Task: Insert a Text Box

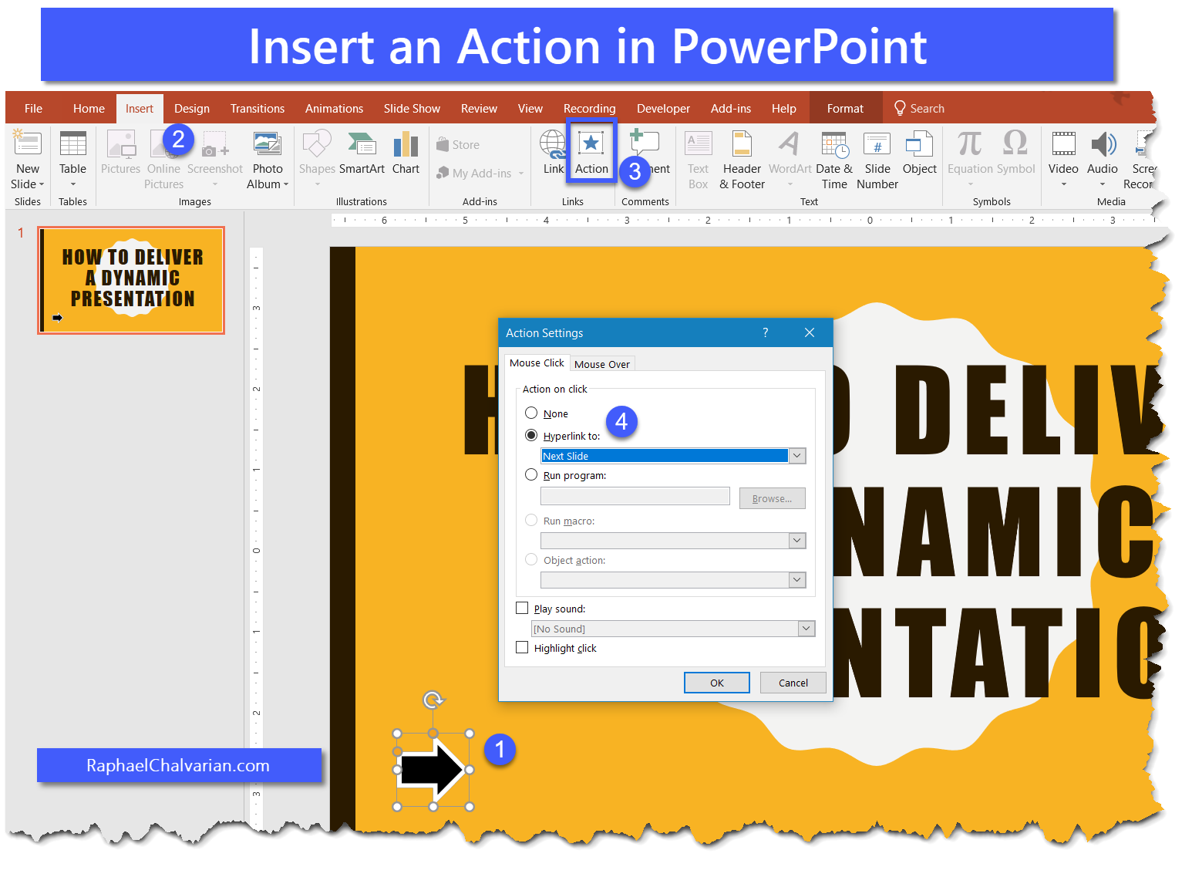Action: 698,160
